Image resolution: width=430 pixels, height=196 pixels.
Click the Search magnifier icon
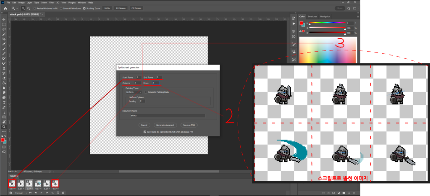349,8
